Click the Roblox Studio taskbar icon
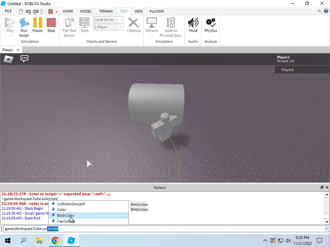Image resolution: width=330 pixels, height=247 pixels. (x=71, y=241)
